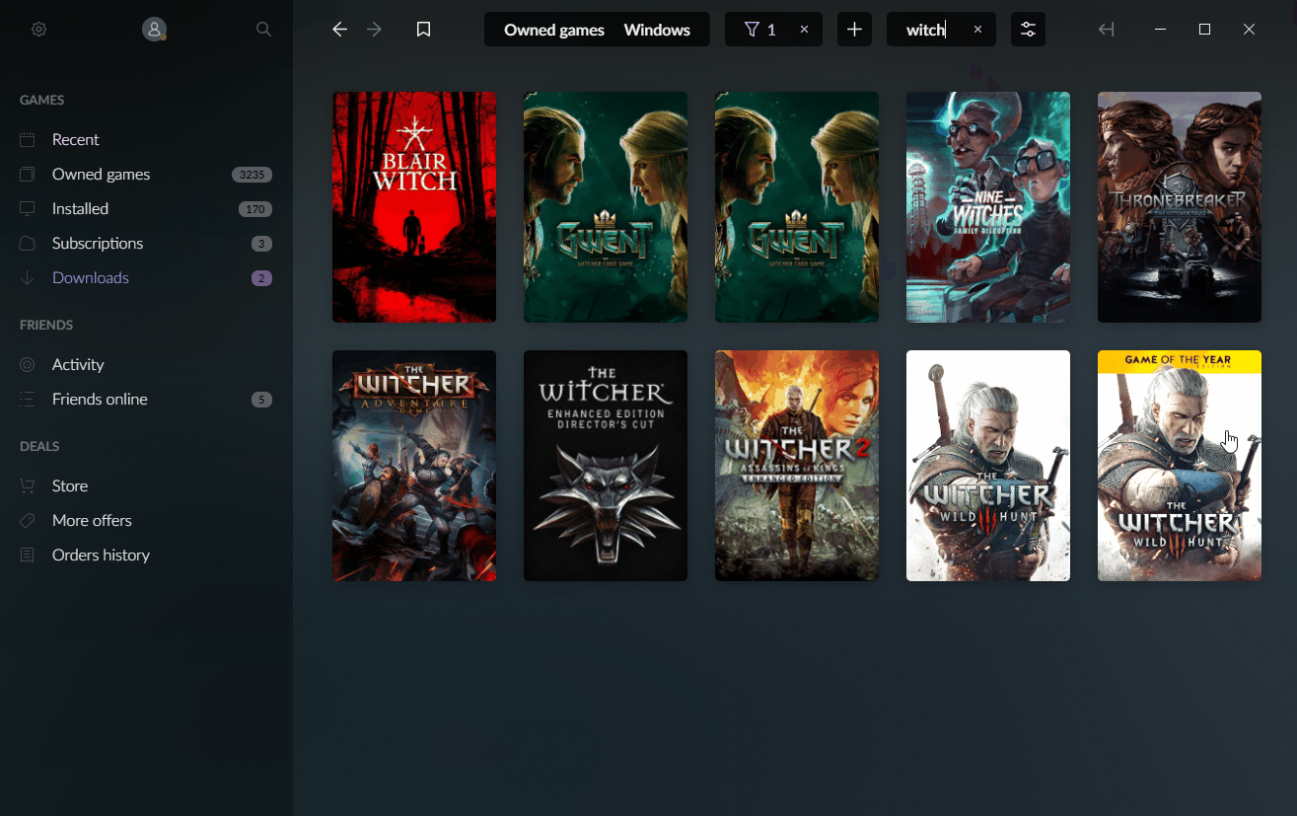Viewport: 1297px width, 816px height.
Task: Clear the active filter with its X
Action: tap(804, 30)
